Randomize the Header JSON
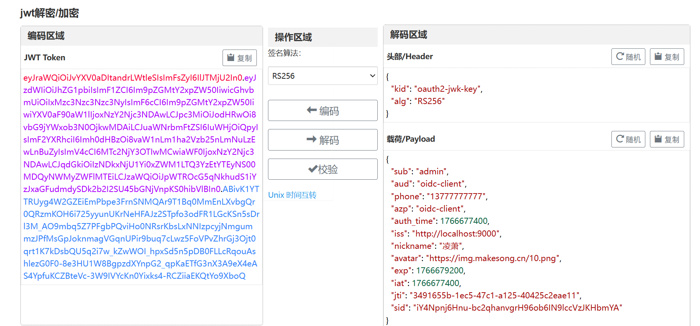 628,57
